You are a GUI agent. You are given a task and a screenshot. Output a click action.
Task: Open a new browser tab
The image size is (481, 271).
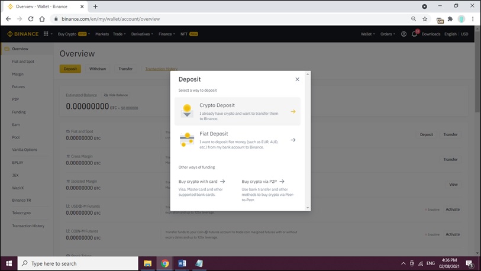pos(95,7)
